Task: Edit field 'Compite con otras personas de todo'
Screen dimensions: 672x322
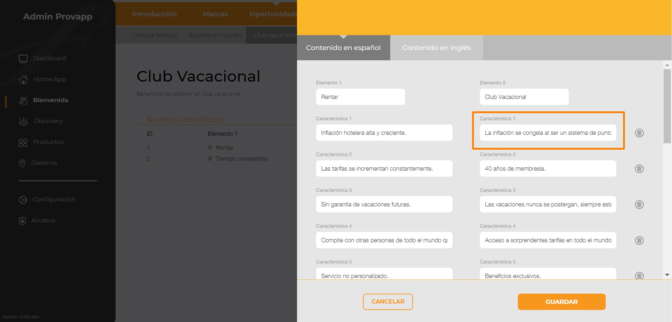Action: 384,240
